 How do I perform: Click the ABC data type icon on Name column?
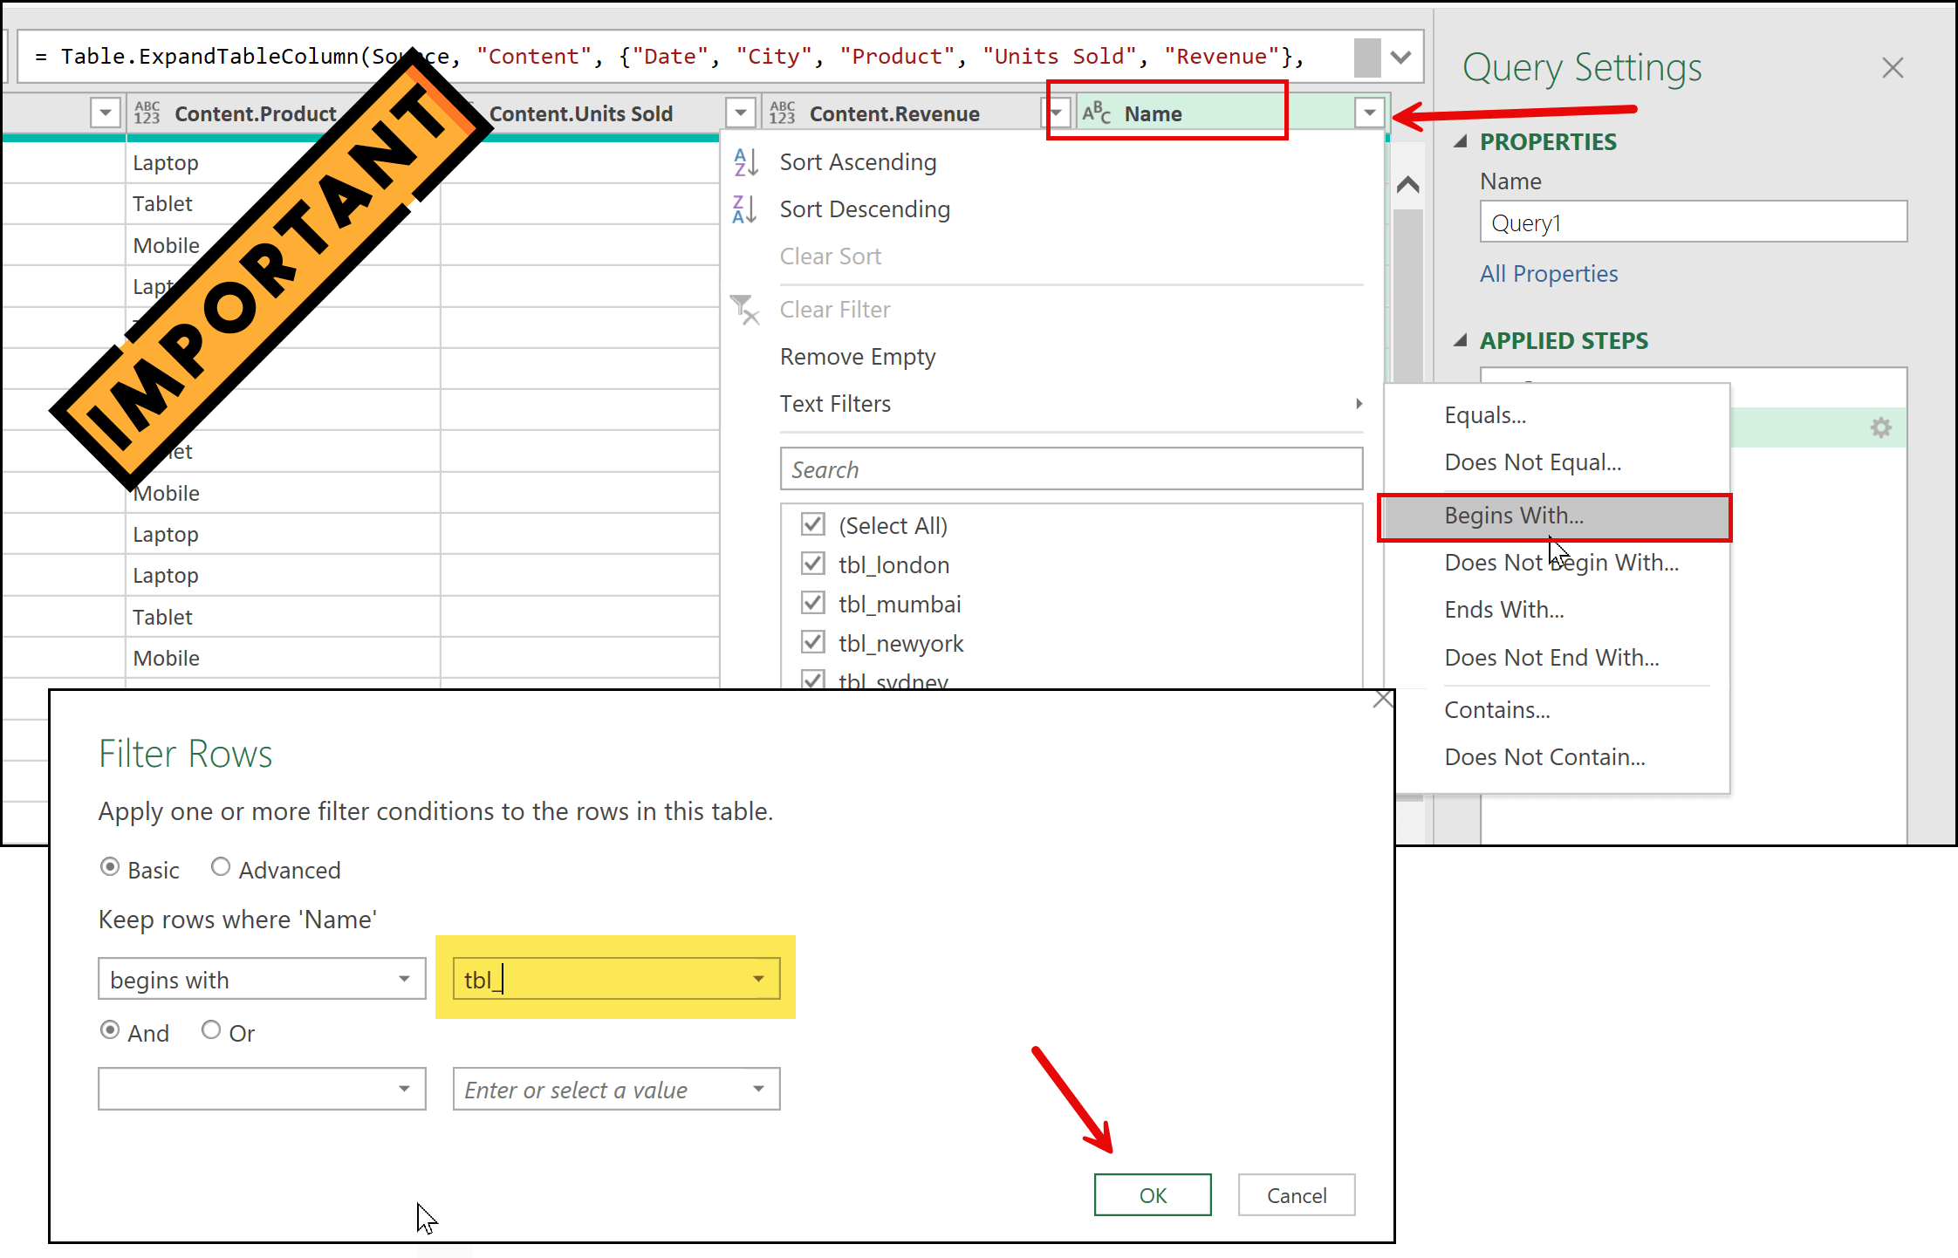[1096, 113]
